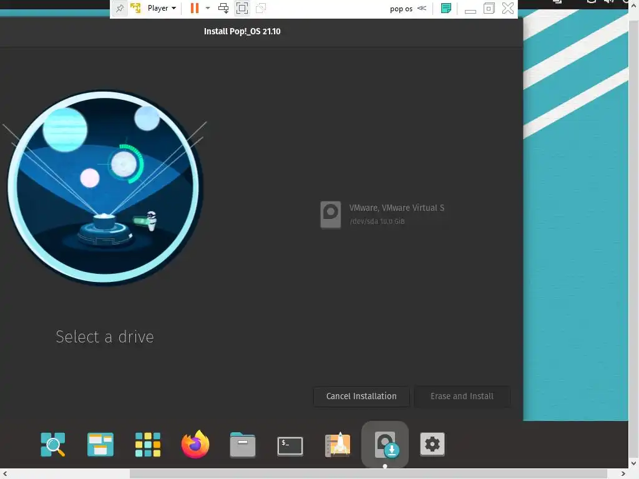Image resolution: width=639 pixels, height=479 pixels.
Task: Open the VMware notes message icon
Action: coord(446,8)
